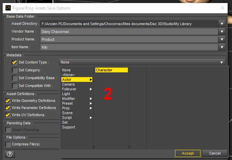The height and width of the screenshot is (160, 232).
Task: Open the Vendor Name dropdown arrow
Action: pos(222,32)
